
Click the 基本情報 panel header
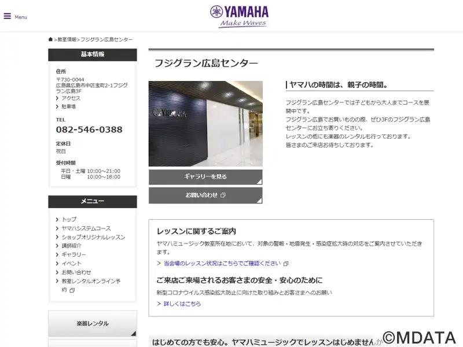93,54
